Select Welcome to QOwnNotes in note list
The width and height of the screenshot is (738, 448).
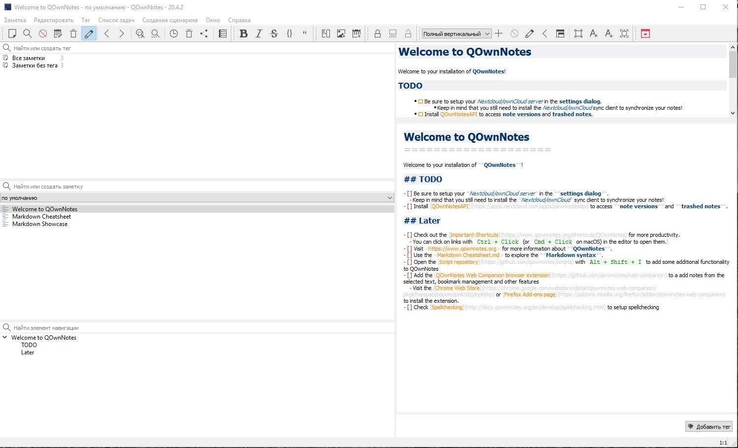[x=45, y=209]
